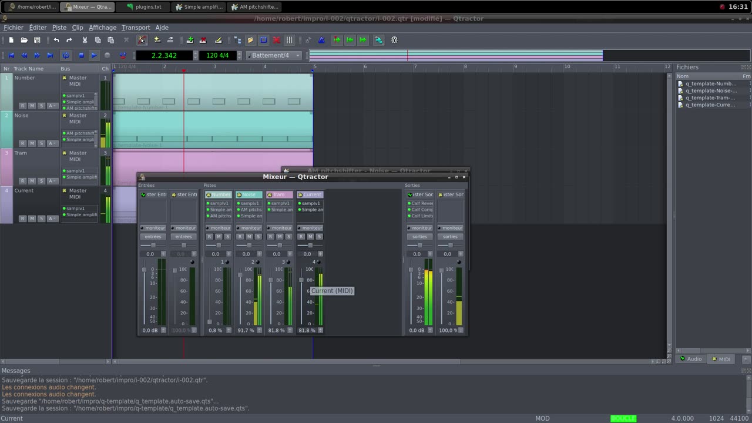Viewport: 752px width, 423px height.
Task: Open the Battement/4 snap dropdown
Action: (x=275, y=55)
